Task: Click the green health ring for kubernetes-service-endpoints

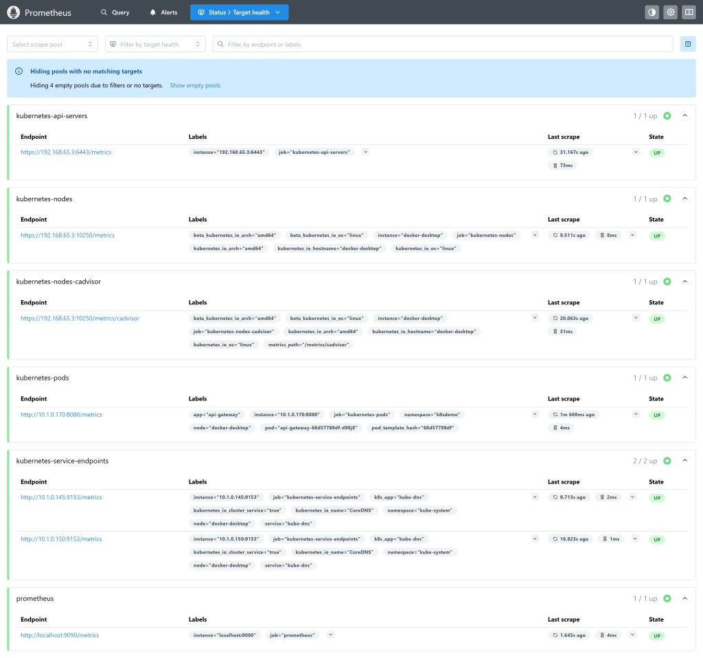Action: [667, 461]
